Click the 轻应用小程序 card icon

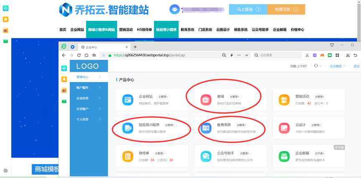click(128, 128)
